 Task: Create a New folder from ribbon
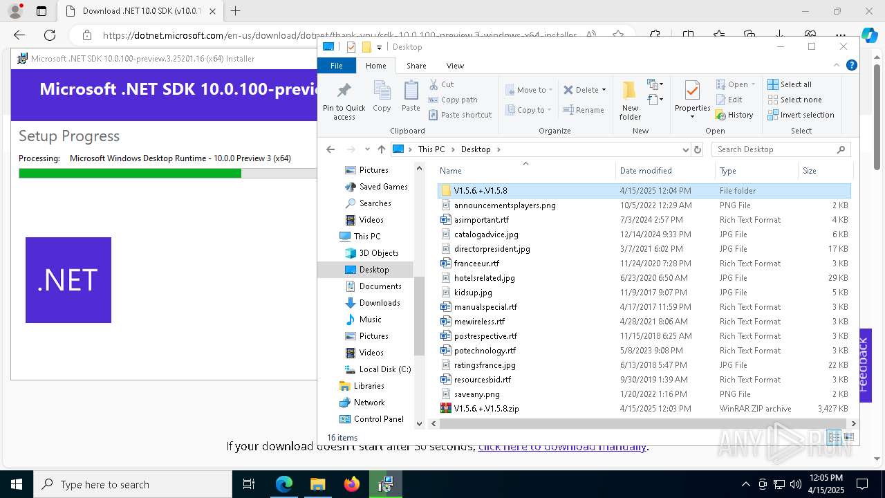tap(630, 101)
